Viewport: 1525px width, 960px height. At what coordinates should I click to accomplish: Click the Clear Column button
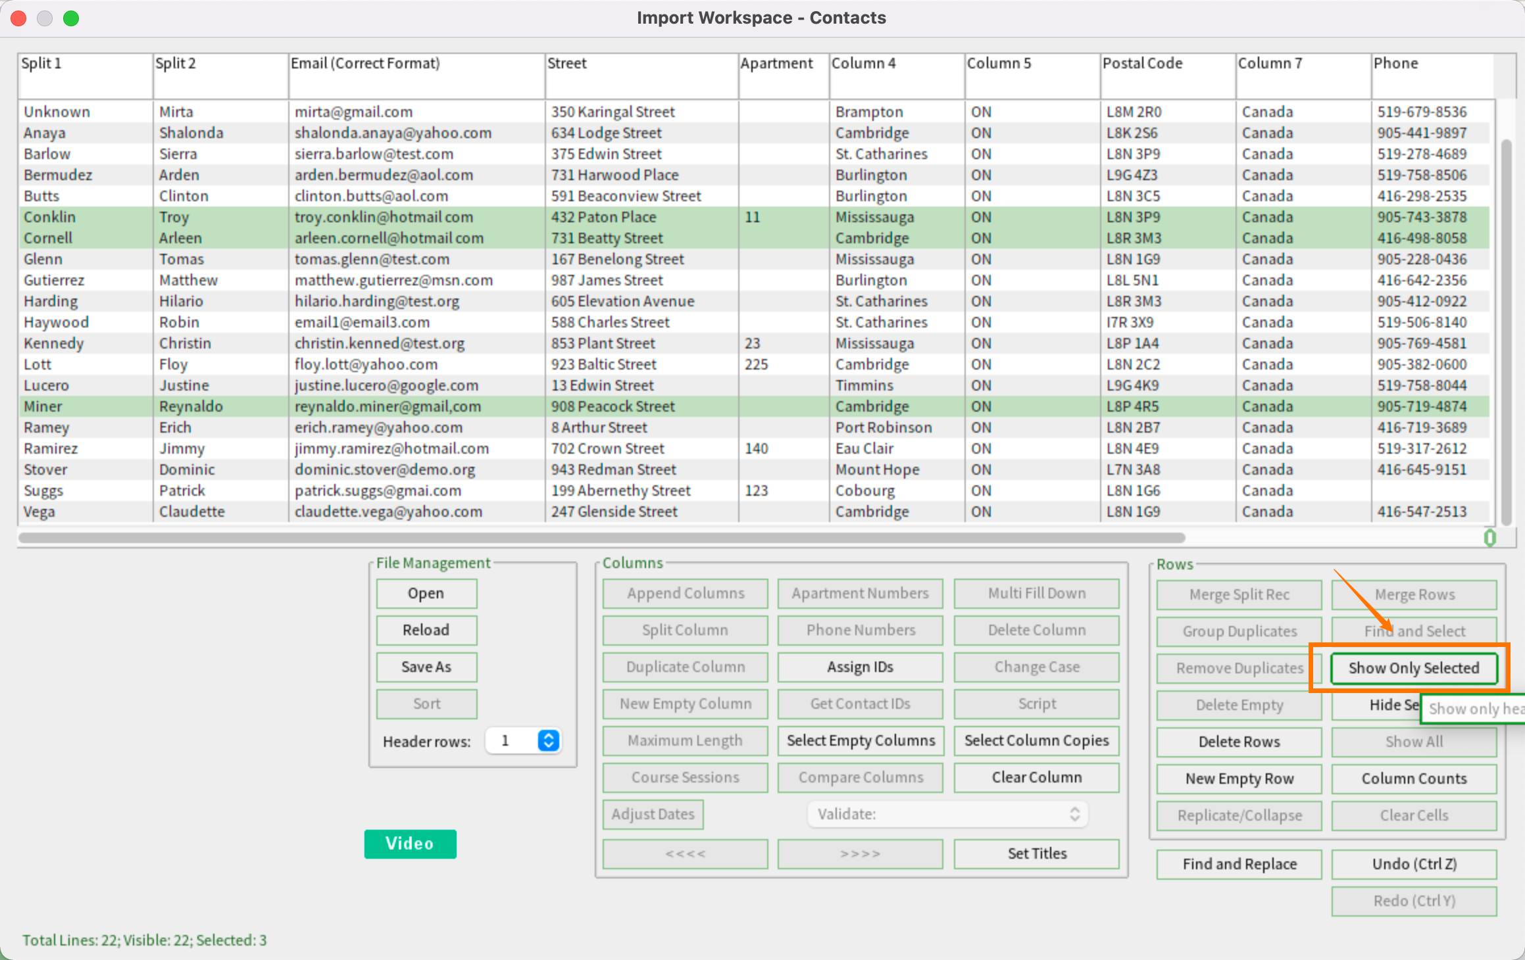(x=1036, y=777)
